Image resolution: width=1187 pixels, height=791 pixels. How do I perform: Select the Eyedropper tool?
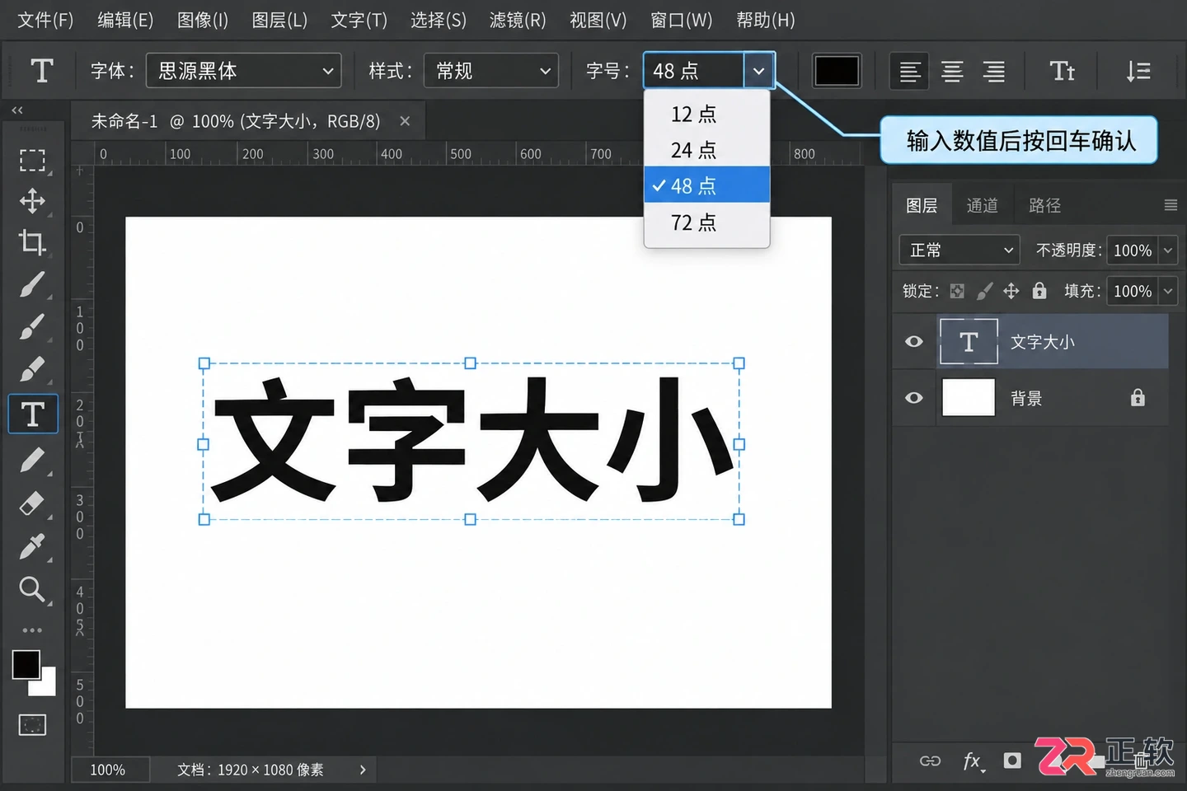(32, 546)
